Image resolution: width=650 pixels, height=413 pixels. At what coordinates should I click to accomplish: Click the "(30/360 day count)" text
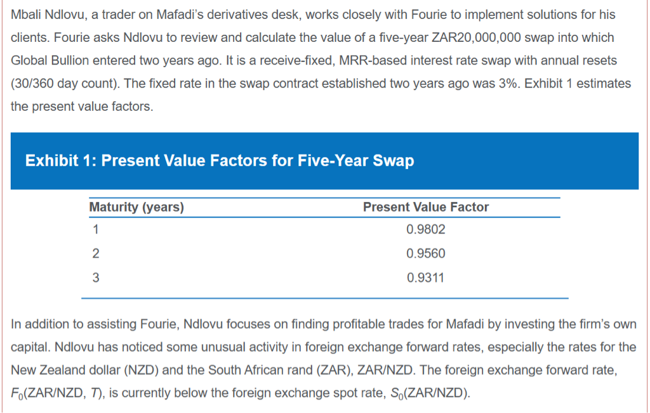(60, 84)
